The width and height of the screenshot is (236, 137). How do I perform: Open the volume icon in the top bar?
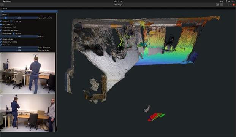pos(229,1)
